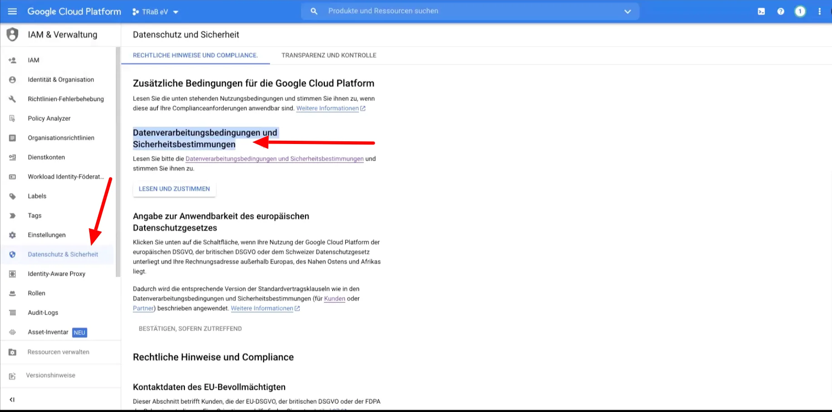
Task: Go to Identity-Aware Proxy menu item
Action: [x=56, y=273]
